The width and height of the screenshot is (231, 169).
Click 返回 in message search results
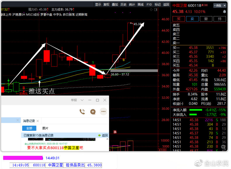coord(105,135)
